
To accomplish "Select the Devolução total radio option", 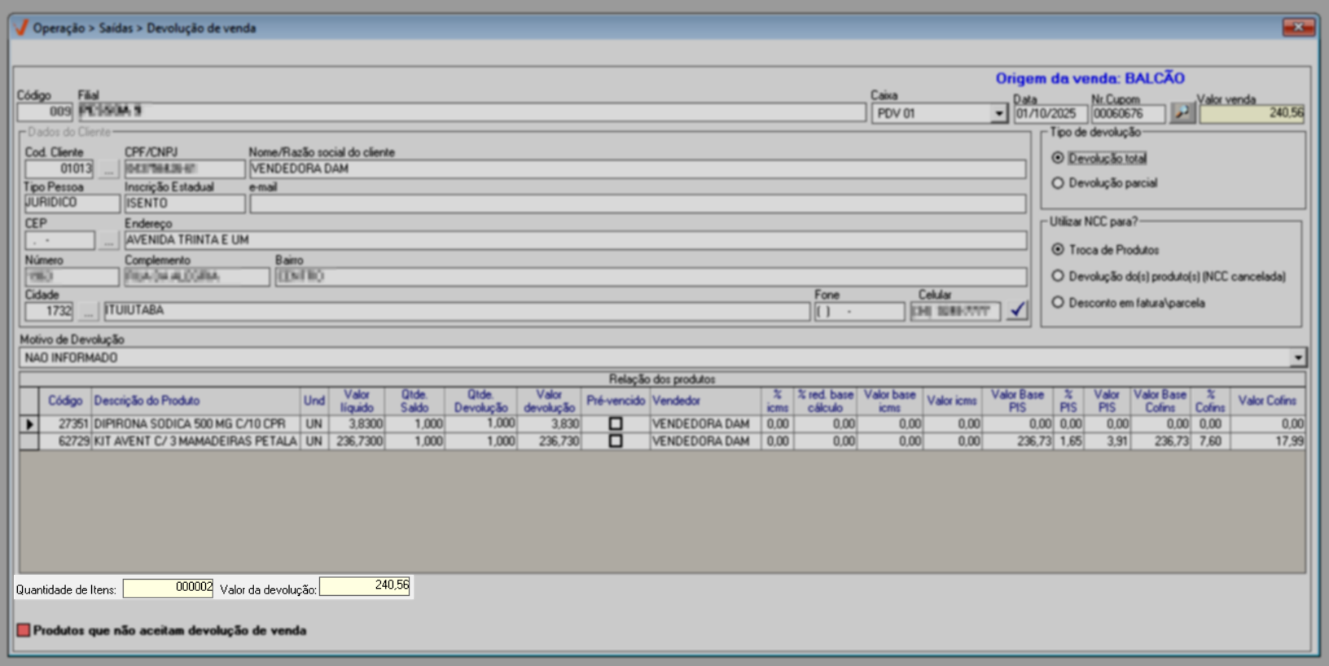I will (x=1058, y=158).
